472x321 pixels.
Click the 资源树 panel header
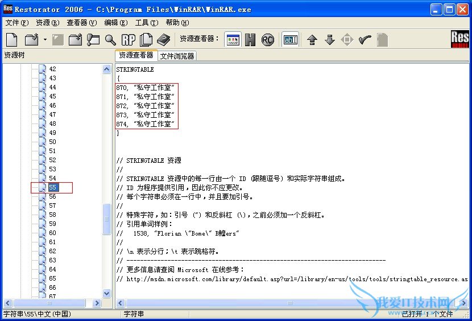coord(14,55)
